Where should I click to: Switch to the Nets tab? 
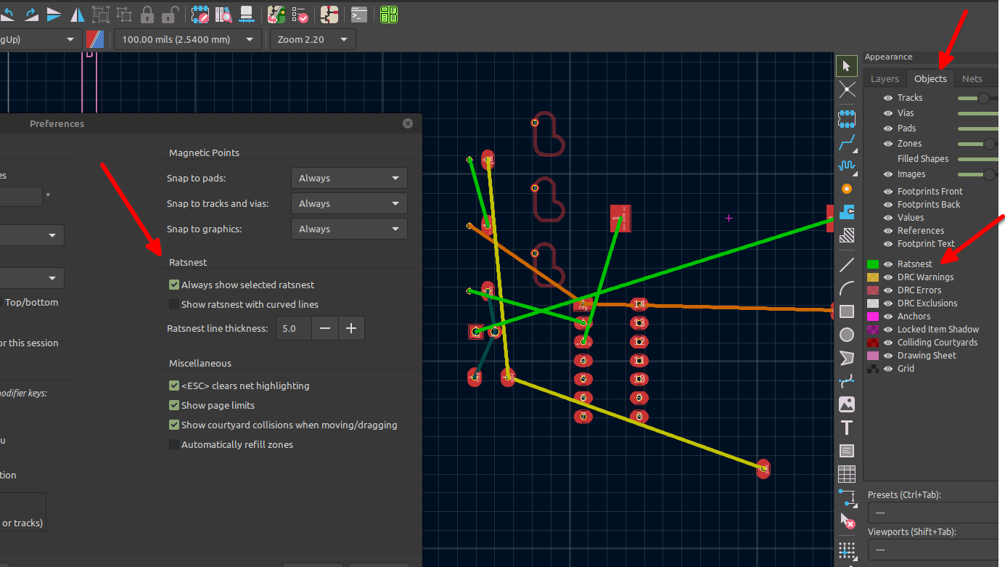(x=972, y=78)
